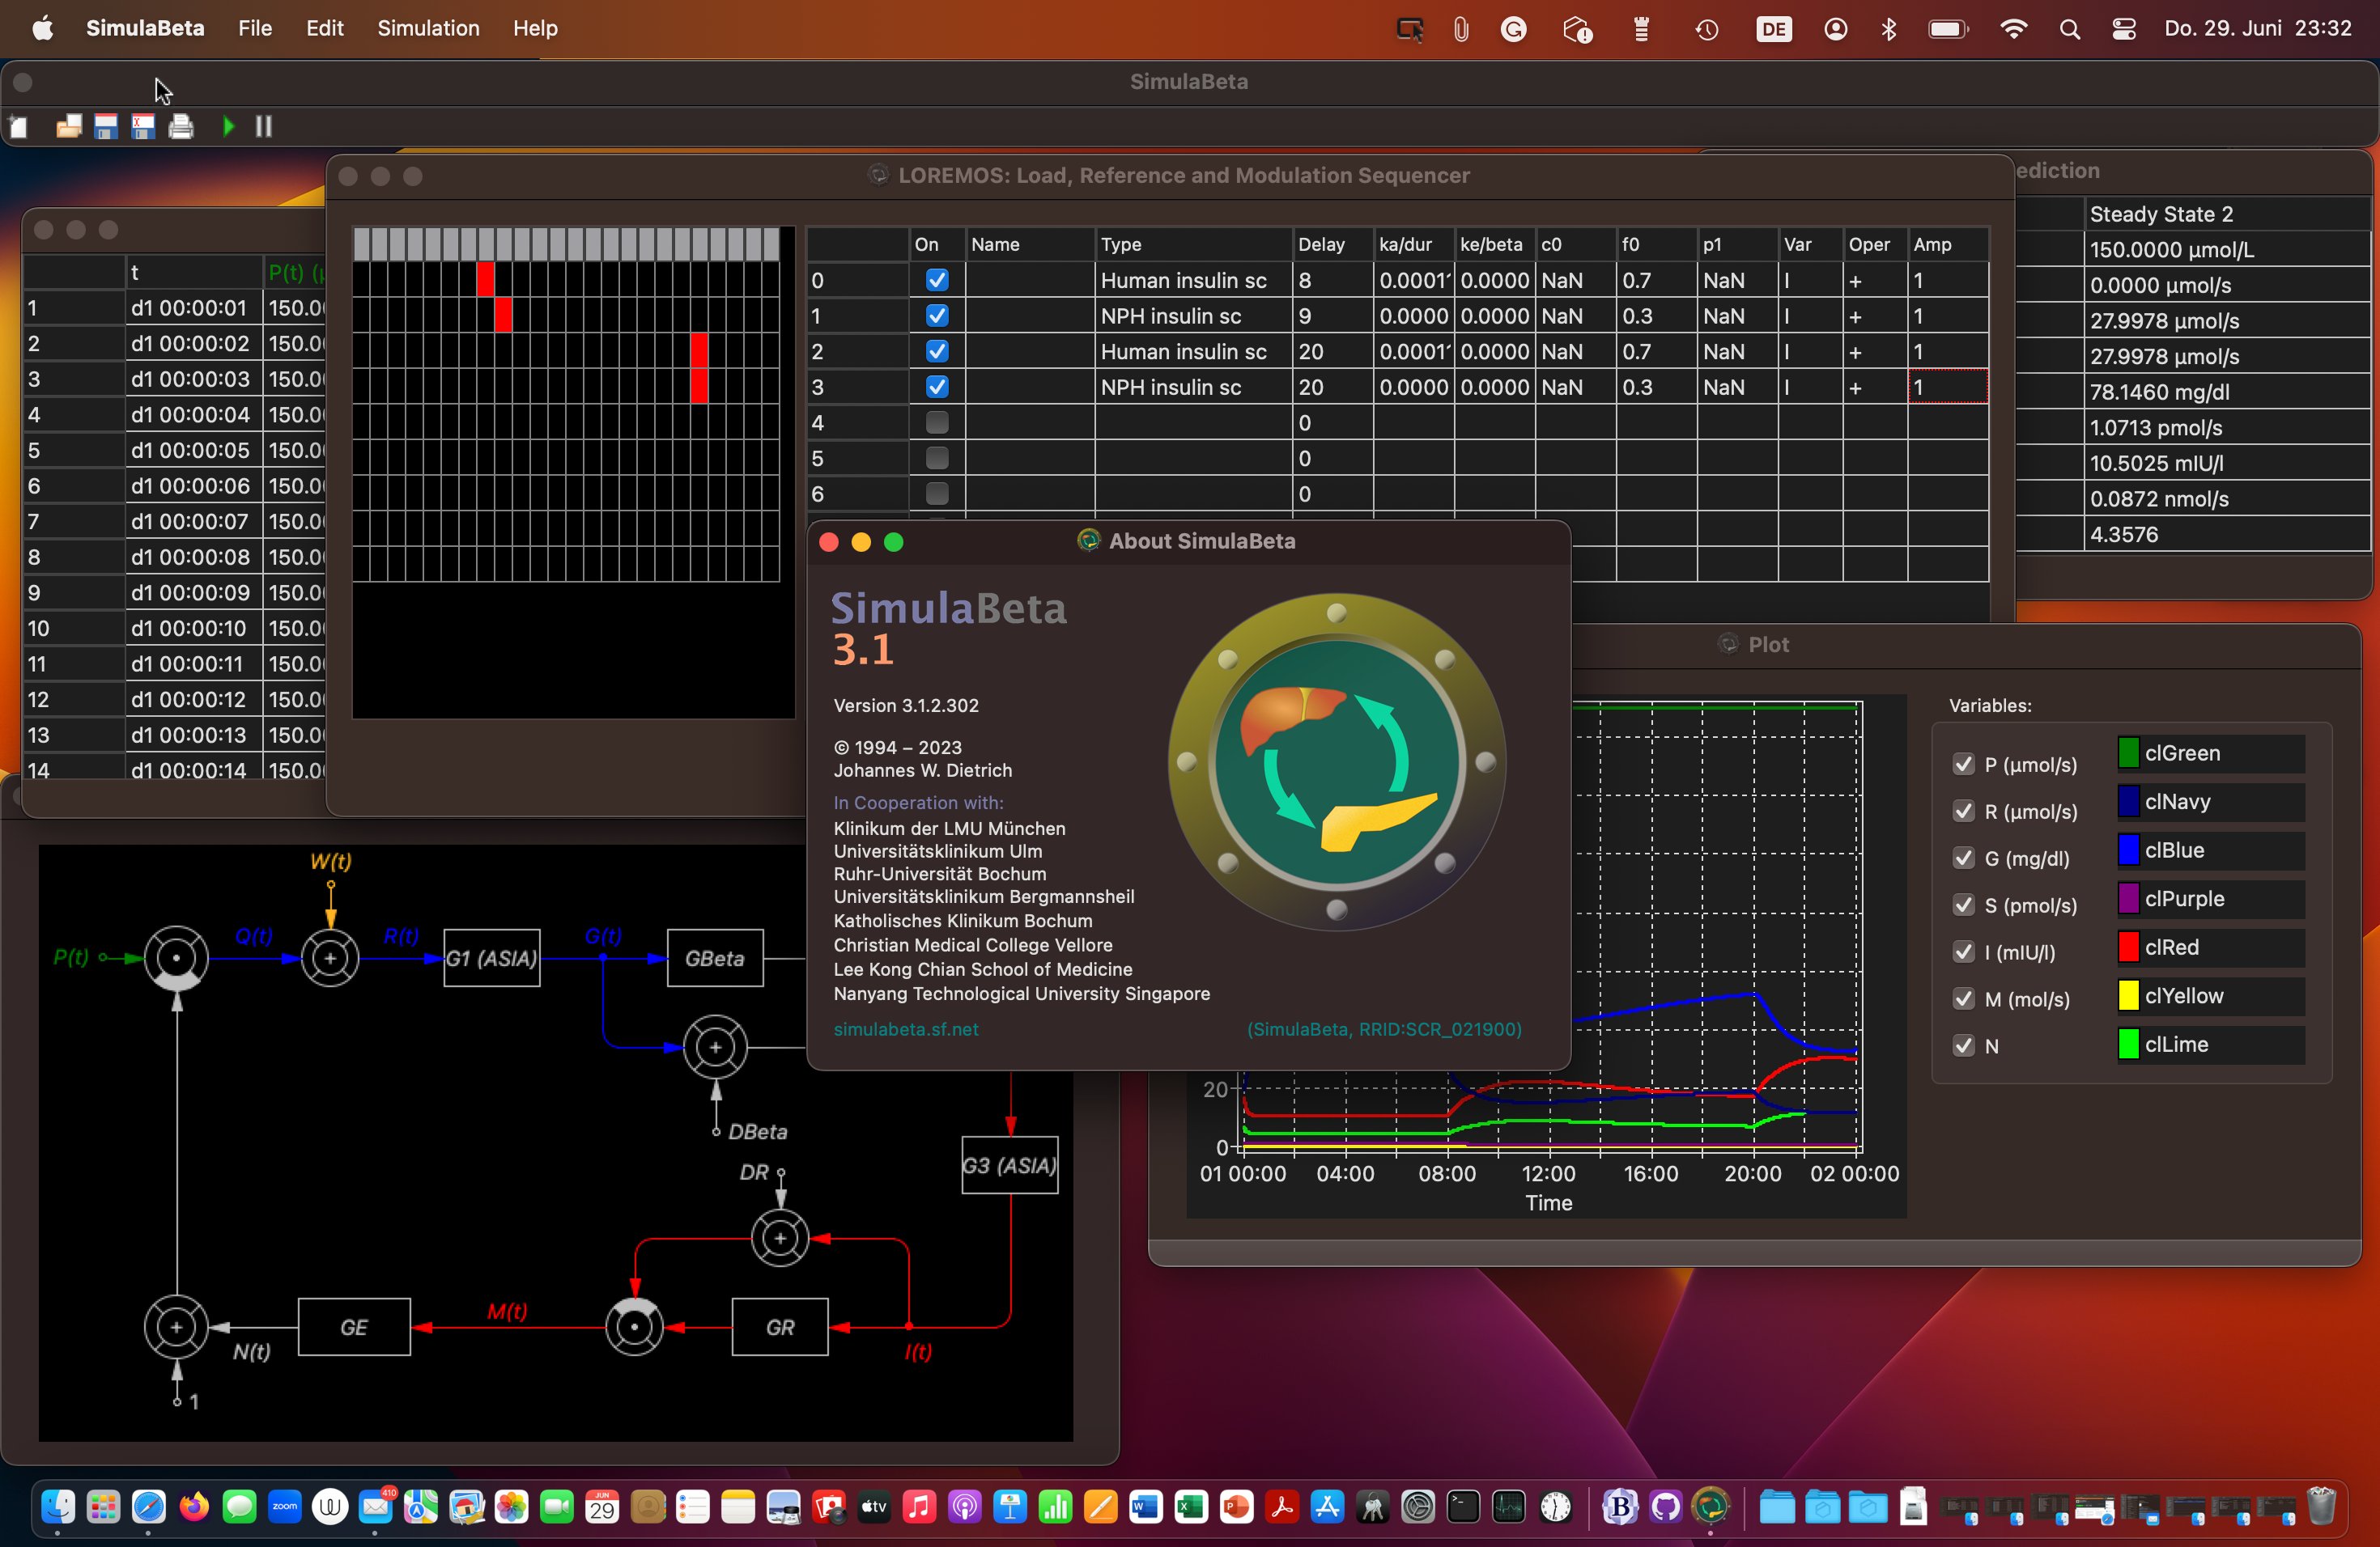This screenshot has height=1547, width=2380.
Task: Uncheck On checkbox for LOREMOS row 0
Action: pyautogui.click(x=937, y=280)
